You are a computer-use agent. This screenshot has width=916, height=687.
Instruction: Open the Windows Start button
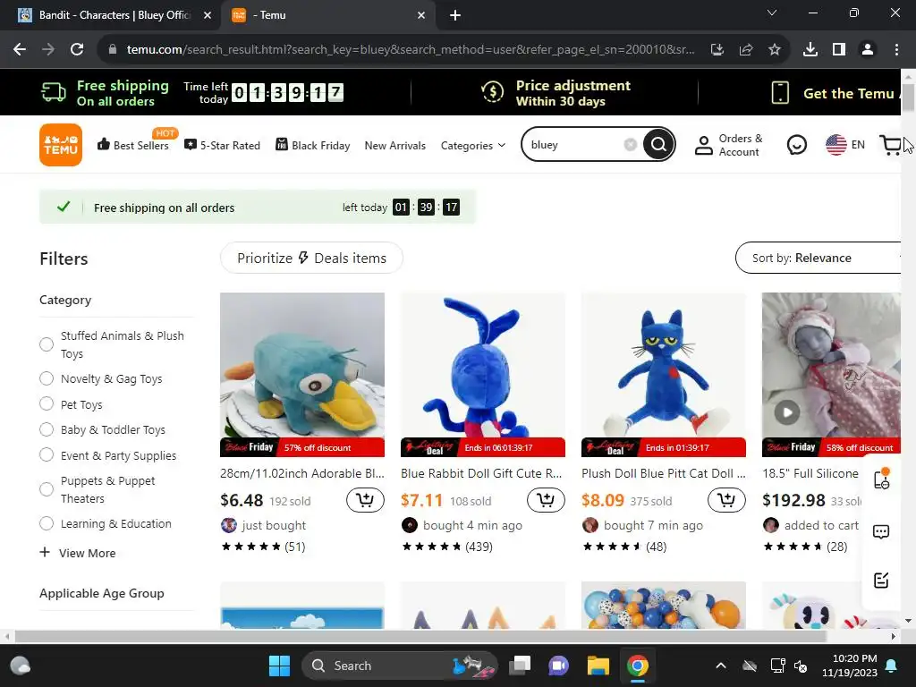coord(279,666)
